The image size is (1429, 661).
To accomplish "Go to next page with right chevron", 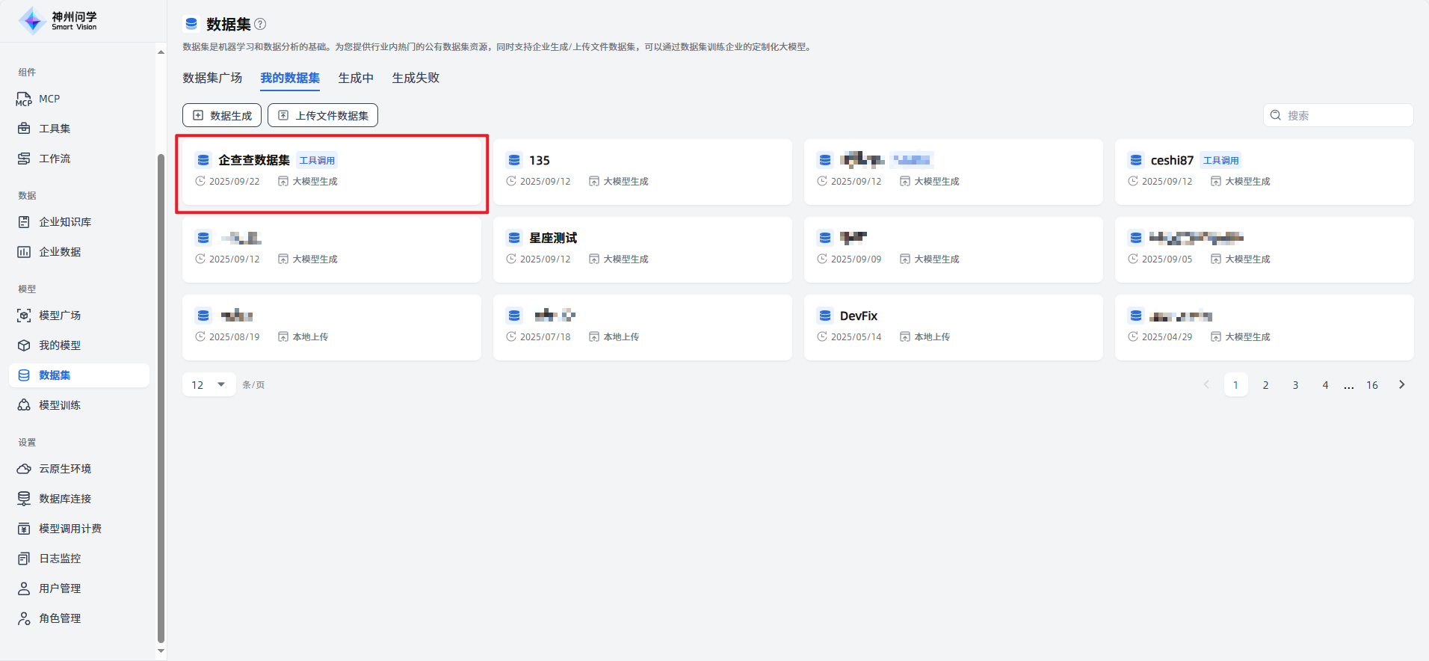I will point(1401,385).
